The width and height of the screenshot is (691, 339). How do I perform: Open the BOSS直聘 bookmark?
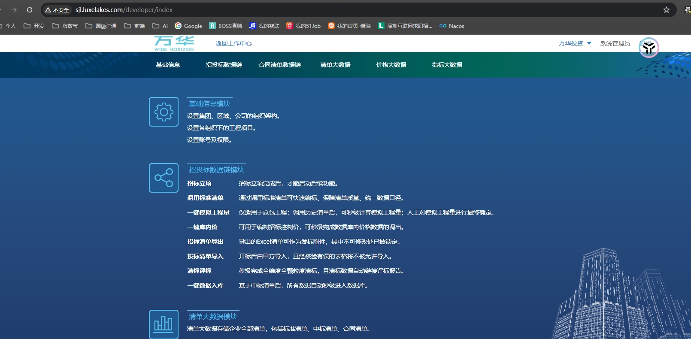point(226,26)
